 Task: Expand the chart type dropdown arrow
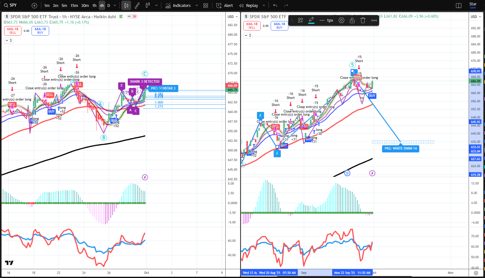tap(157, 6)
